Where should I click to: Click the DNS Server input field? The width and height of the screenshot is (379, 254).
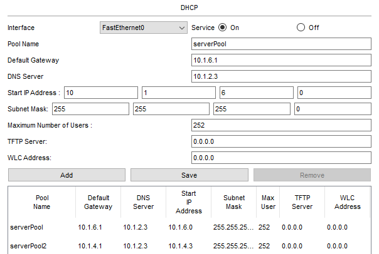pyautogui.click(x=281, y=76)
